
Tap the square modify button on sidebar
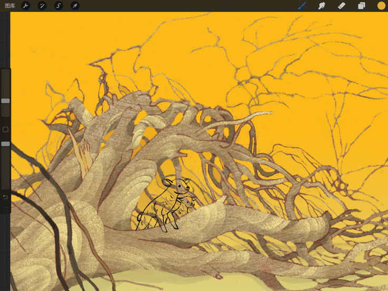5,129
